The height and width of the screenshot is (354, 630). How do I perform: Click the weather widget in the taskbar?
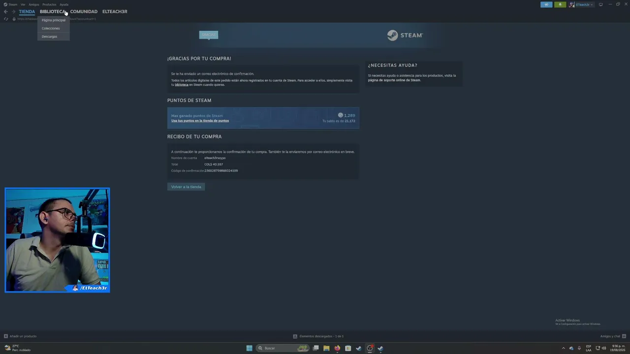point(18,348)
